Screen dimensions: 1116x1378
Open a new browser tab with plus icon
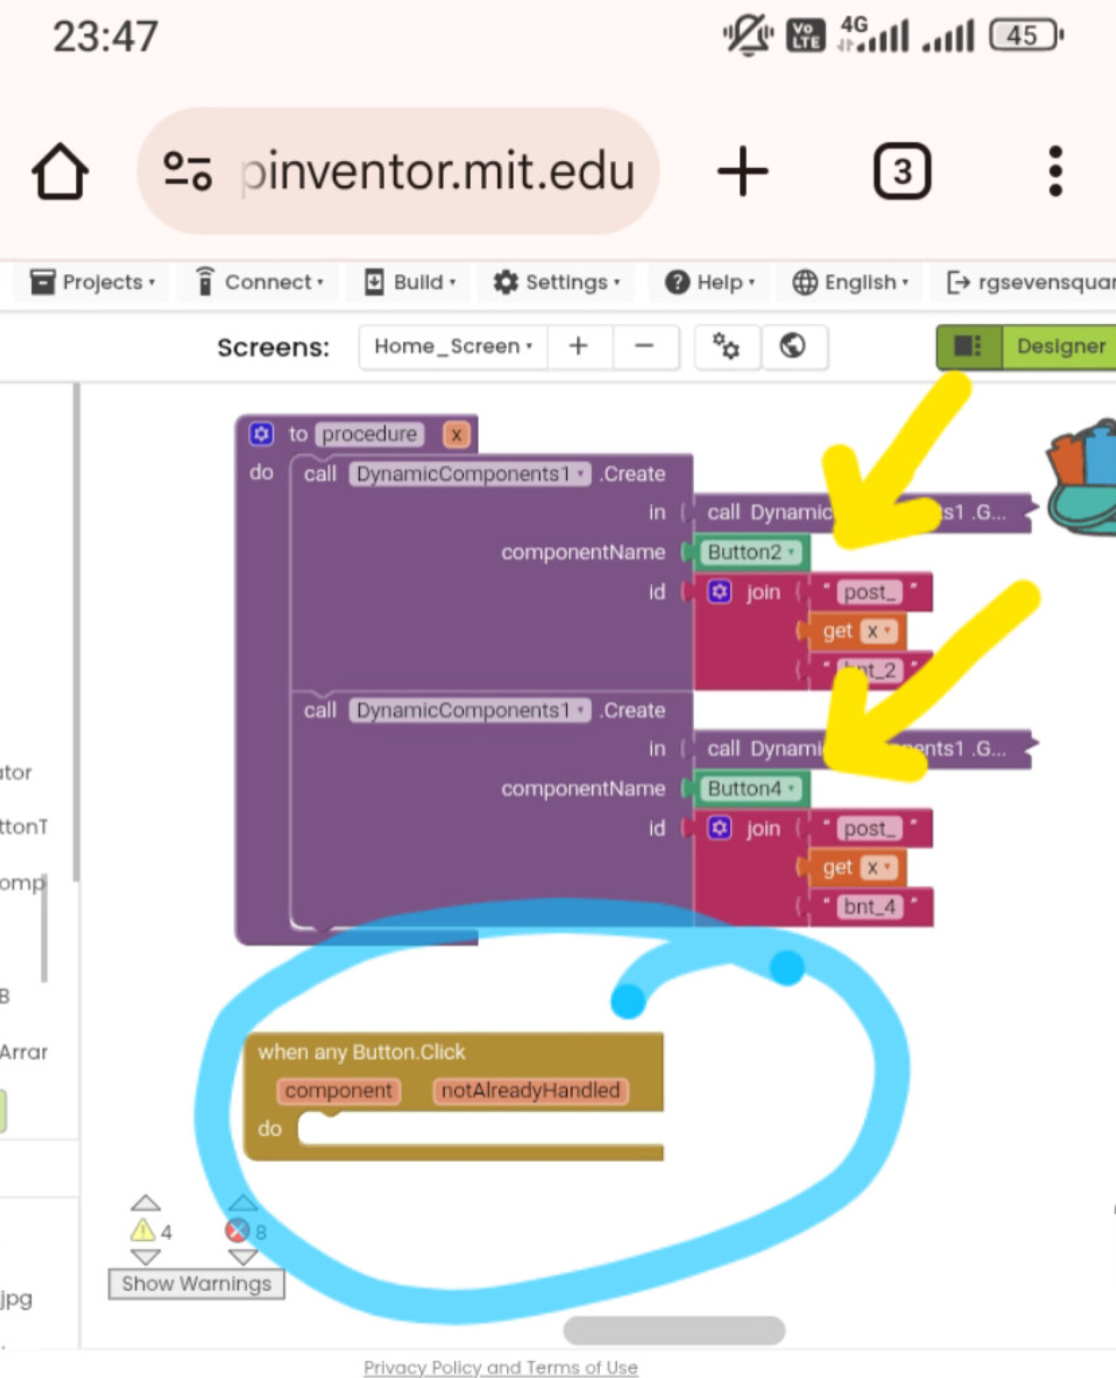pyautogui.click(x=742, y=172)
